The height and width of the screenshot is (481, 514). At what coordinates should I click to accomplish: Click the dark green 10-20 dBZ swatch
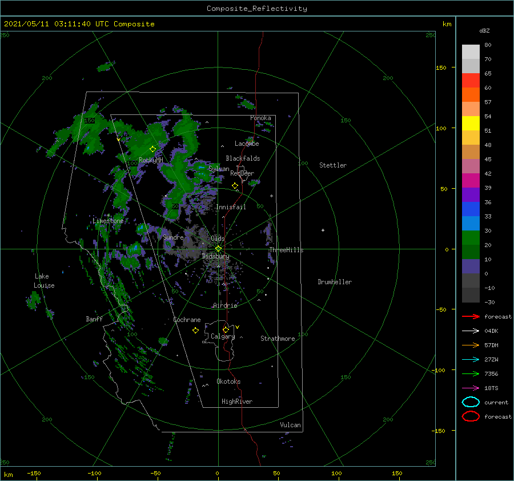(471, 252)
